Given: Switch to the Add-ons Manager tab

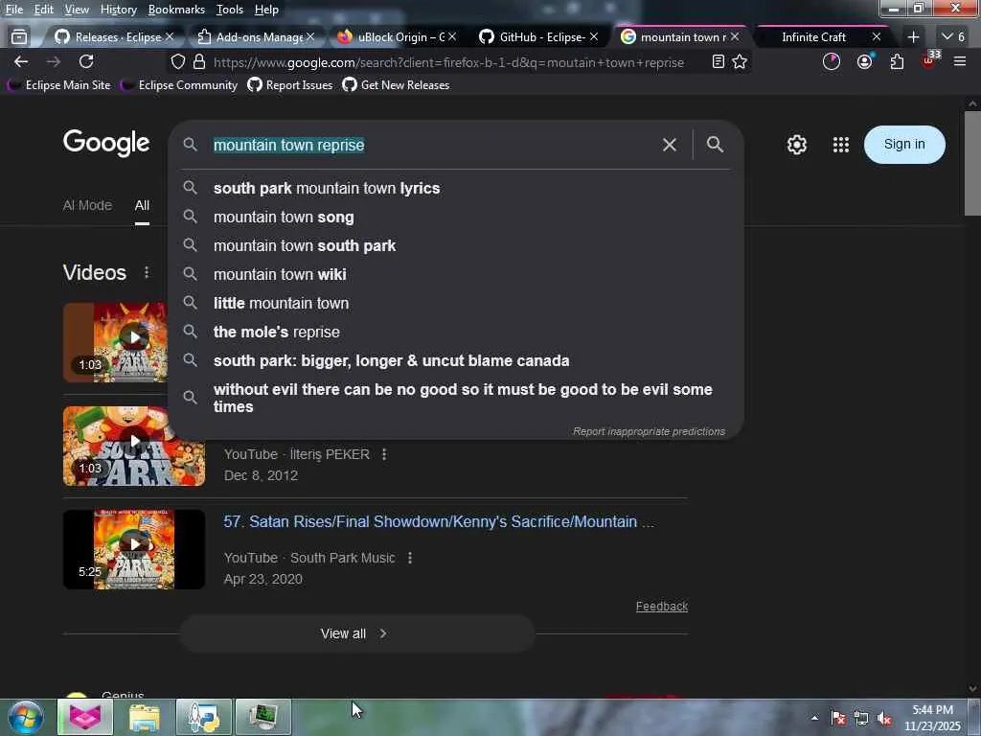Looking at the screenshot, I should point(253,37).
